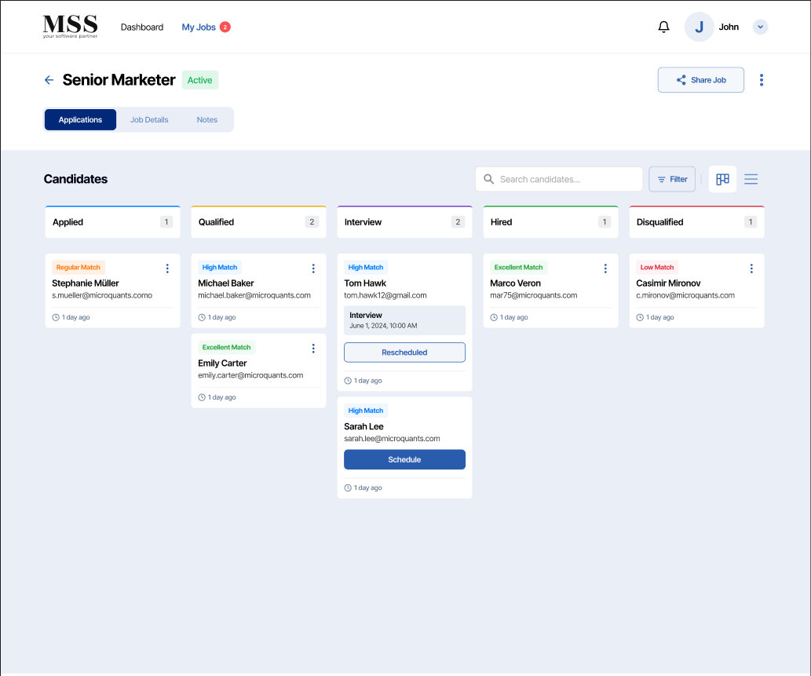811x676 pixels.
Task: Open the kebab menu on Casimir Mironov's card
Action: click(751, 268)
